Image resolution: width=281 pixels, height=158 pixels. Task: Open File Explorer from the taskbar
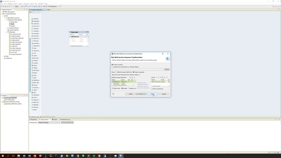[x=18, y=156]
